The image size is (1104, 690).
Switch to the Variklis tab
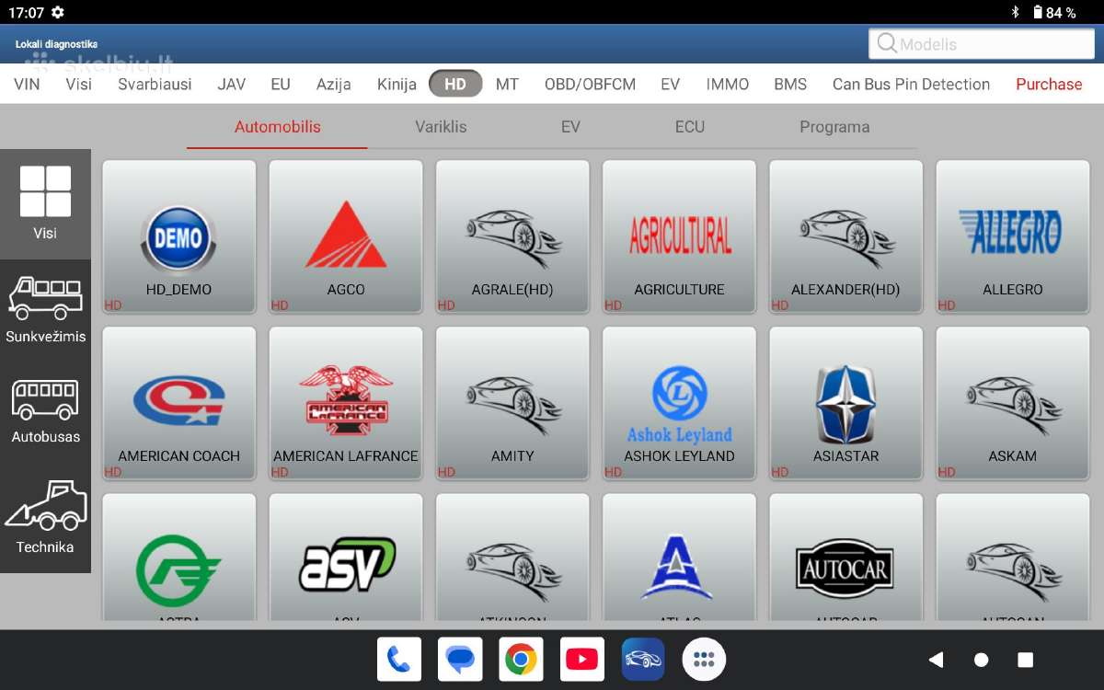coord(441,127)
